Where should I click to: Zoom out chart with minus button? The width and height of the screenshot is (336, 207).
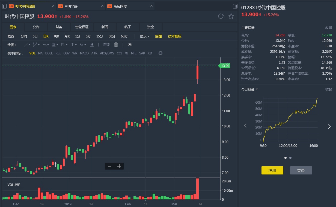[109, 166]
